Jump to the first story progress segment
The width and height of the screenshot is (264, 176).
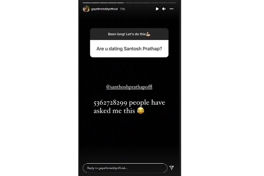point(87,3)
